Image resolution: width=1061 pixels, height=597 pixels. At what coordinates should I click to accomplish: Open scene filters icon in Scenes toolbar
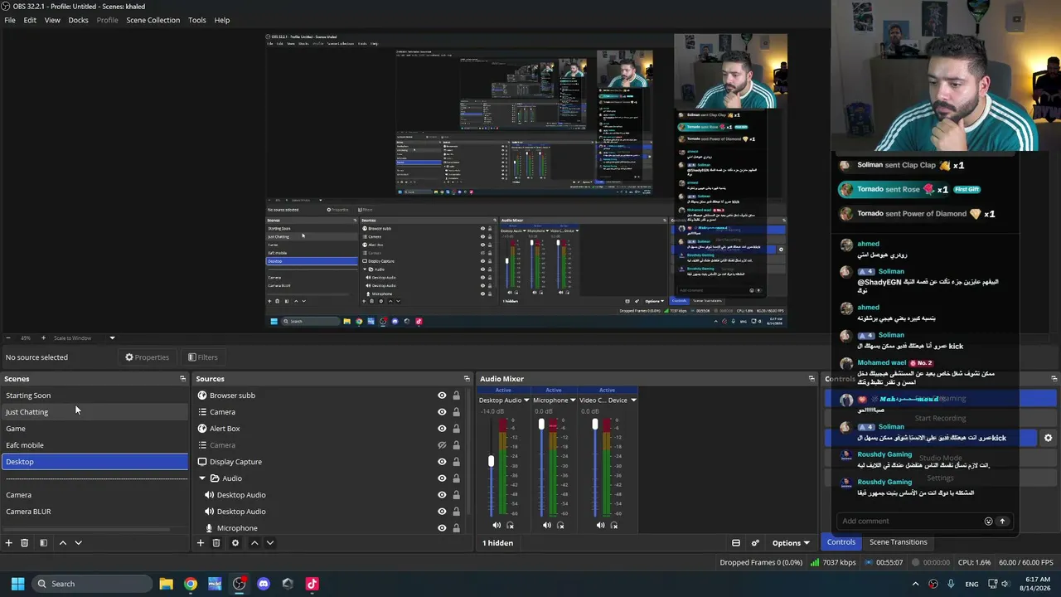point(43,543)
